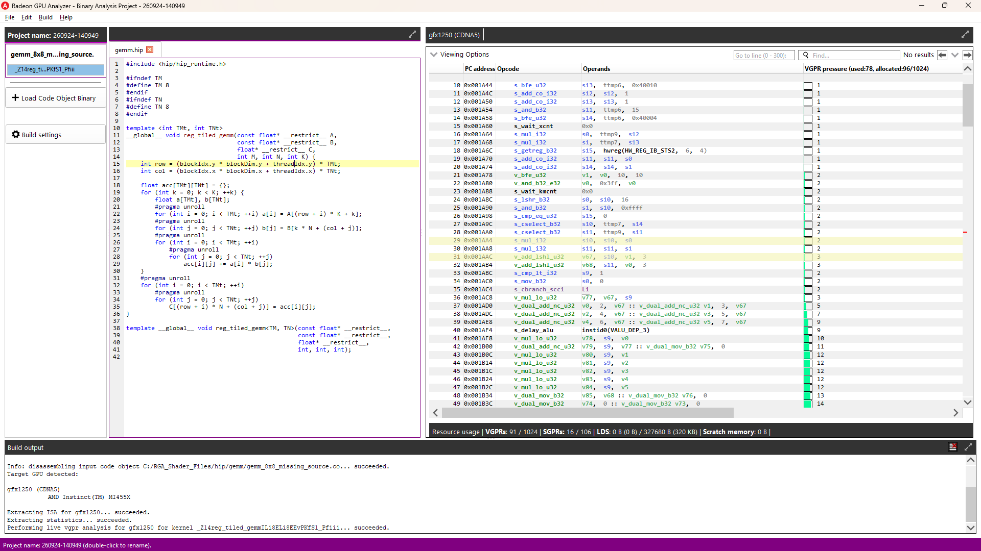Click the disassembly scroll-up arrow
The width and height of the screenshot is (981, 551).
click(968, 68)
